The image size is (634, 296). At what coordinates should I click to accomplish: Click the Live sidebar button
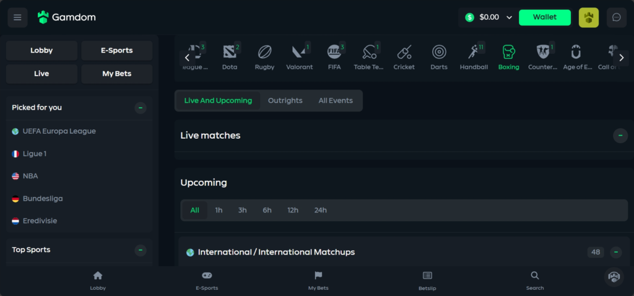41,74
